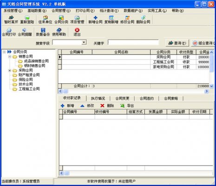Click the 合同提醒 speaker icon
Screen dimensions: 216x186
(25, 30)
